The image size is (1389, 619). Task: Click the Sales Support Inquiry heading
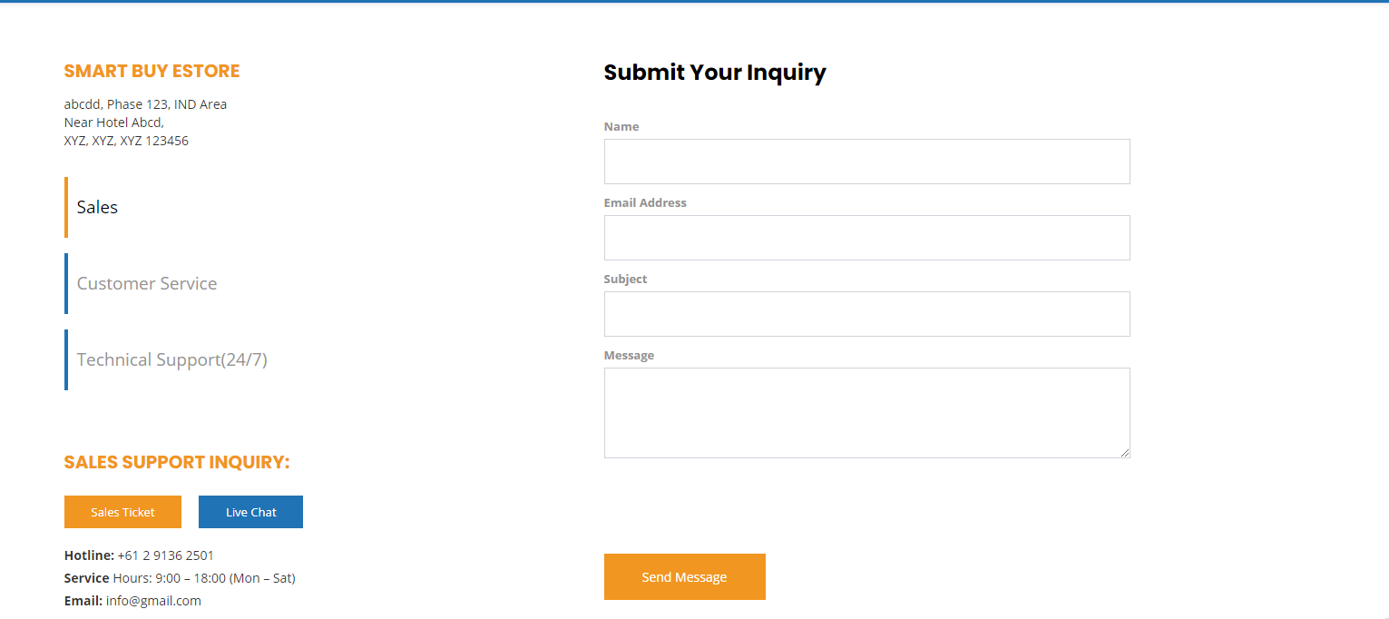point(177,462)
